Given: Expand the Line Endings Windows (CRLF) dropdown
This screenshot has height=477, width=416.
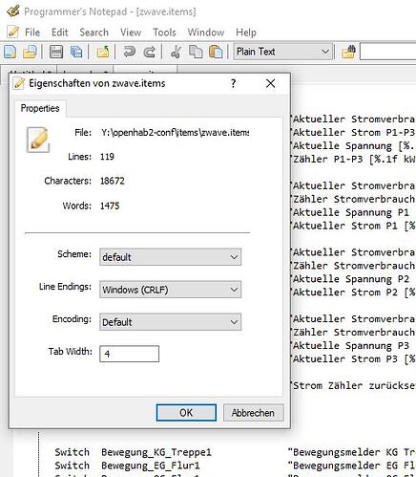Looking at the screenshot, I should pyautogui.click(x=170, y=290).
